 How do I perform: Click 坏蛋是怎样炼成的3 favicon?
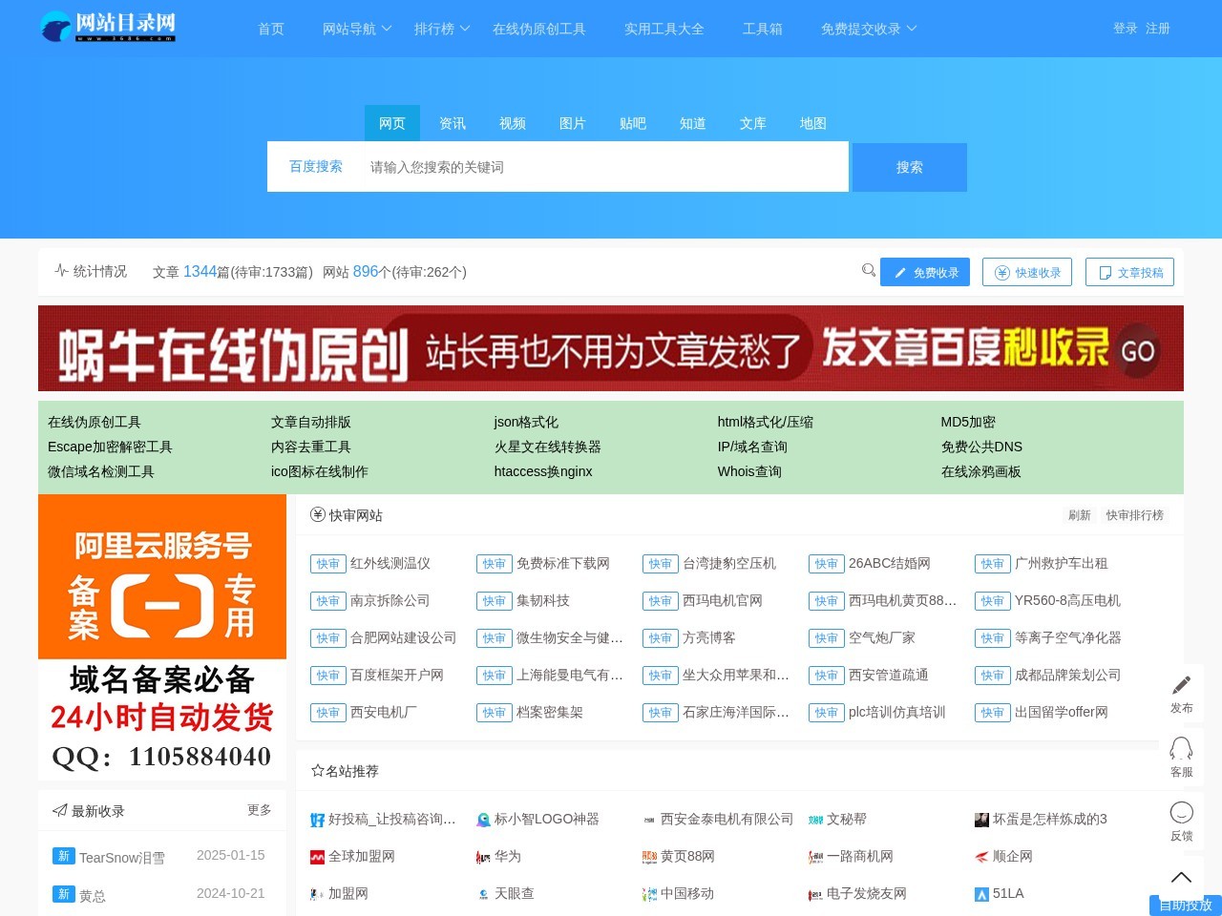click(x=981, y=820)
